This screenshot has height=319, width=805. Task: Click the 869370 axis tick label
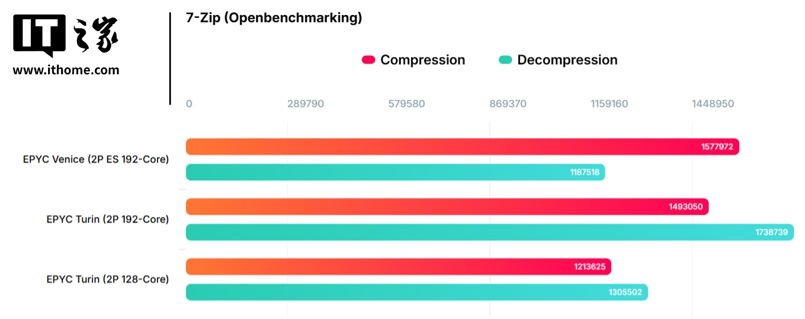point(508,104)
